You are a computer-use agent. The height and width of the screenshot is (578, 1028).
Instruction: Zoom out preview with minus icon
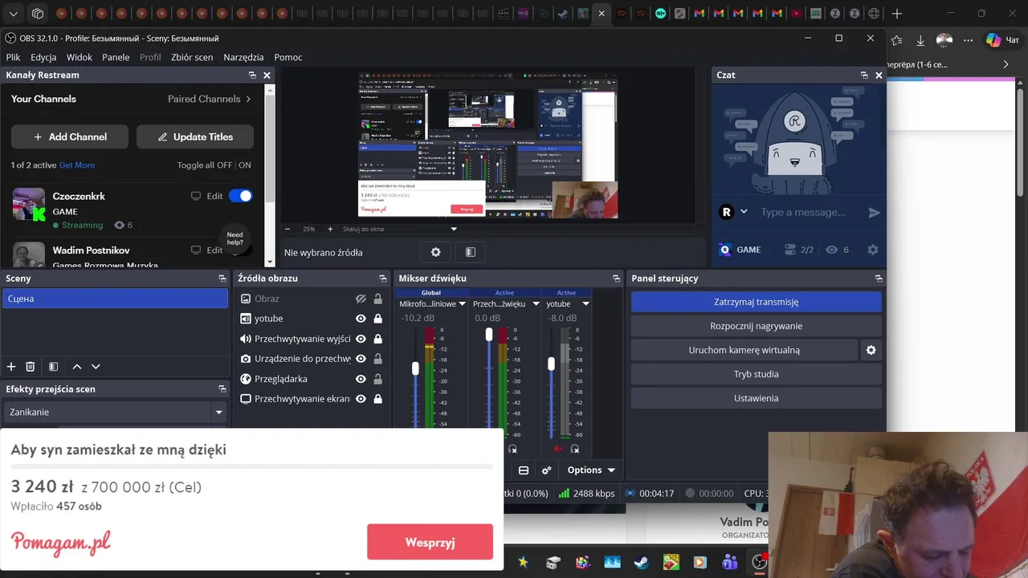[x=288, y=229]
